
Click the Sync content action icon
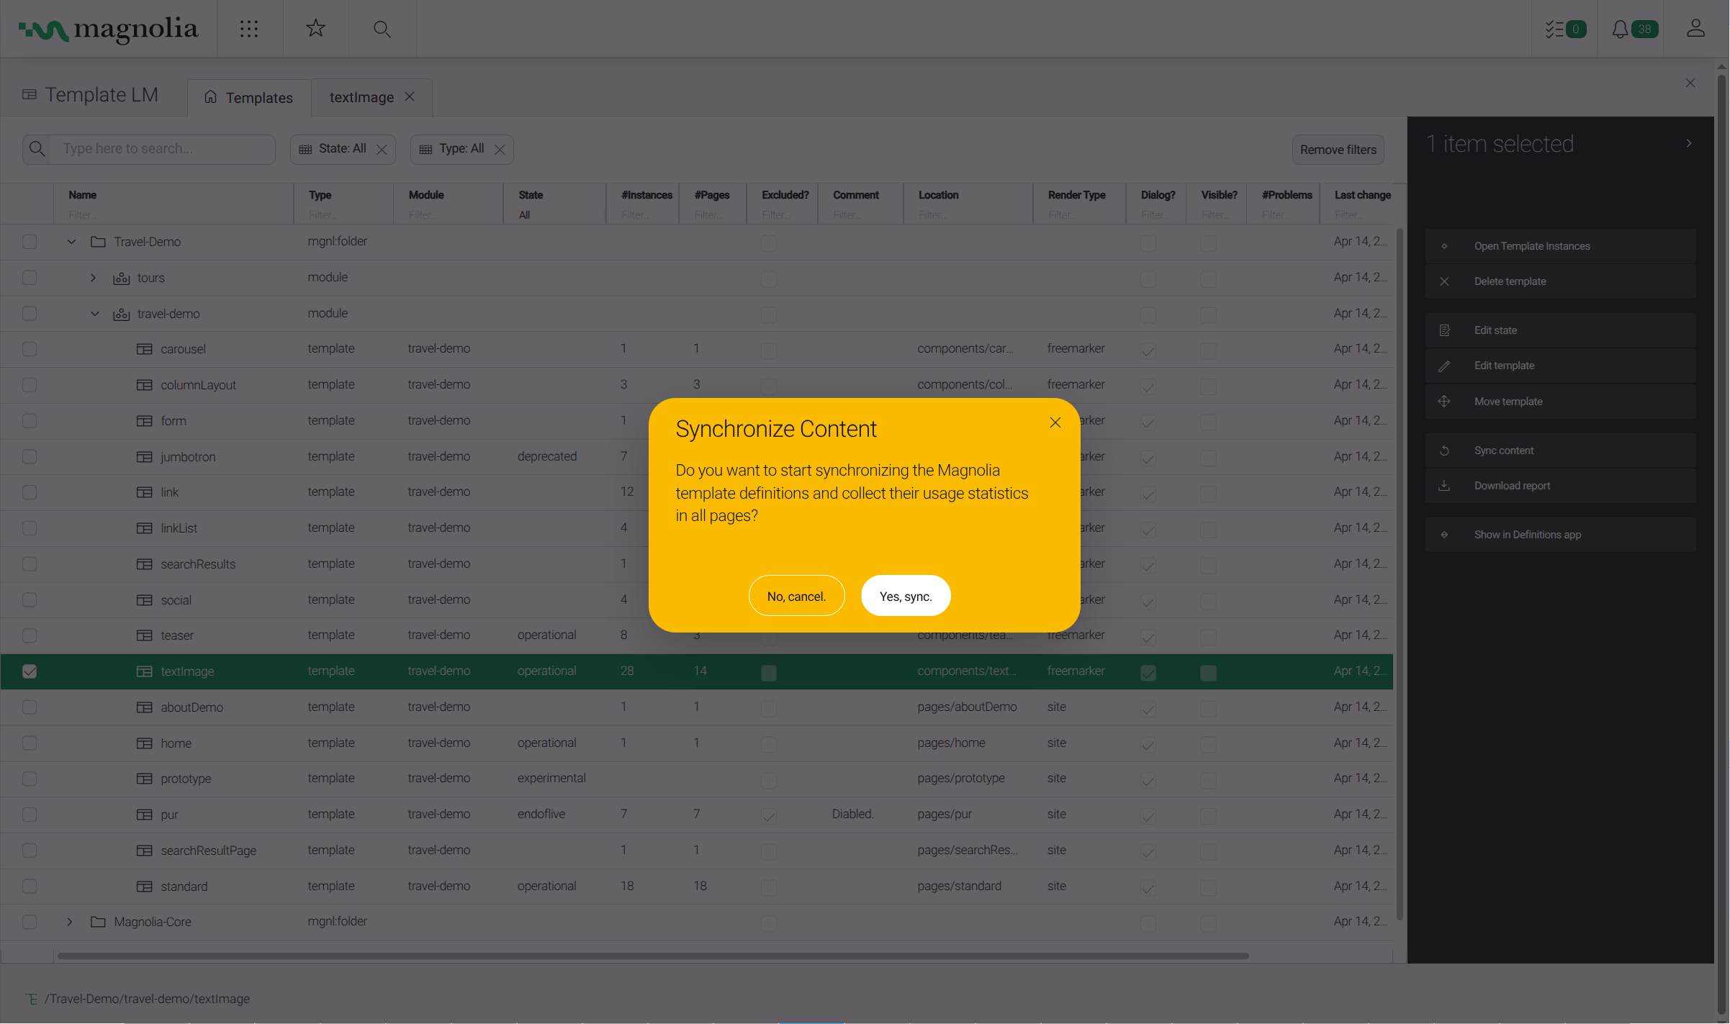point(1444,450)
